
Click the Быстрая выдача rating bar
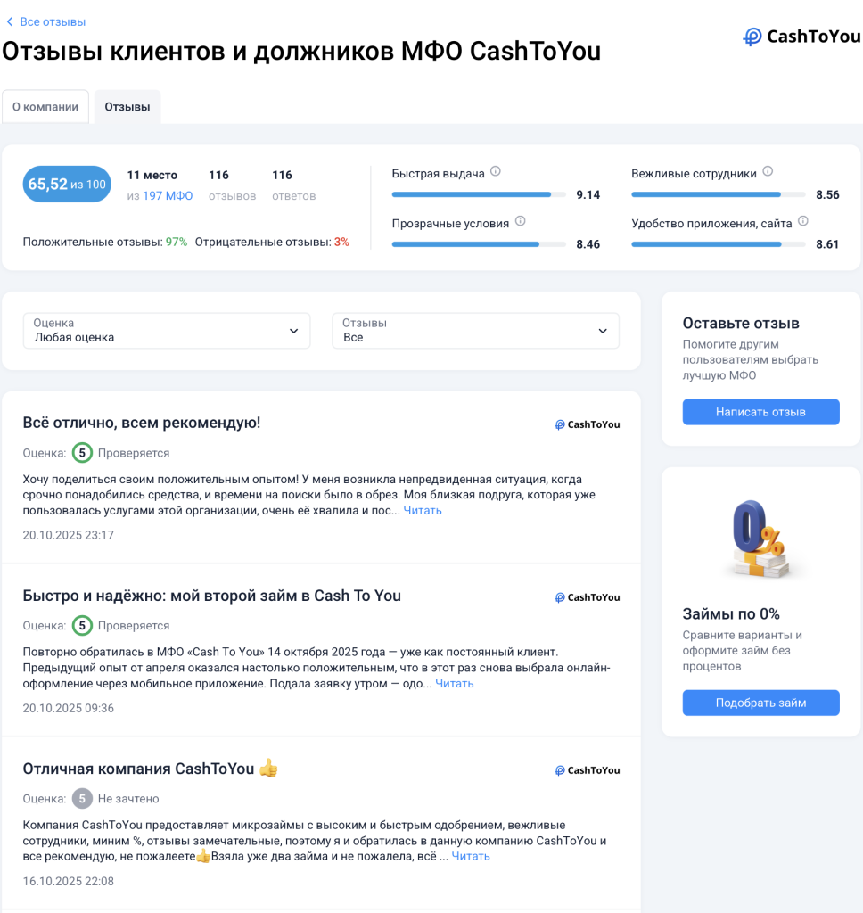[479, 194]
